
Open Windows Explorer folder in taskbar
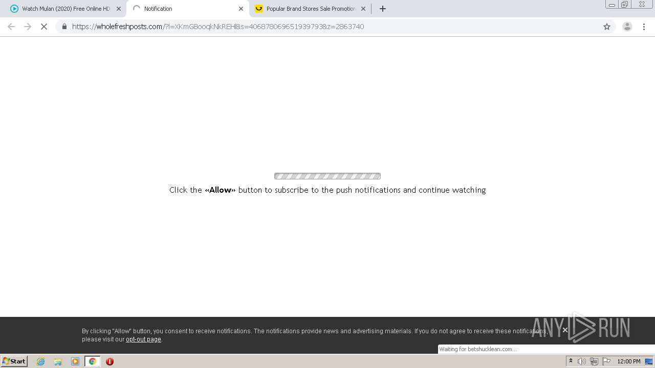click(x=58, y=361)
